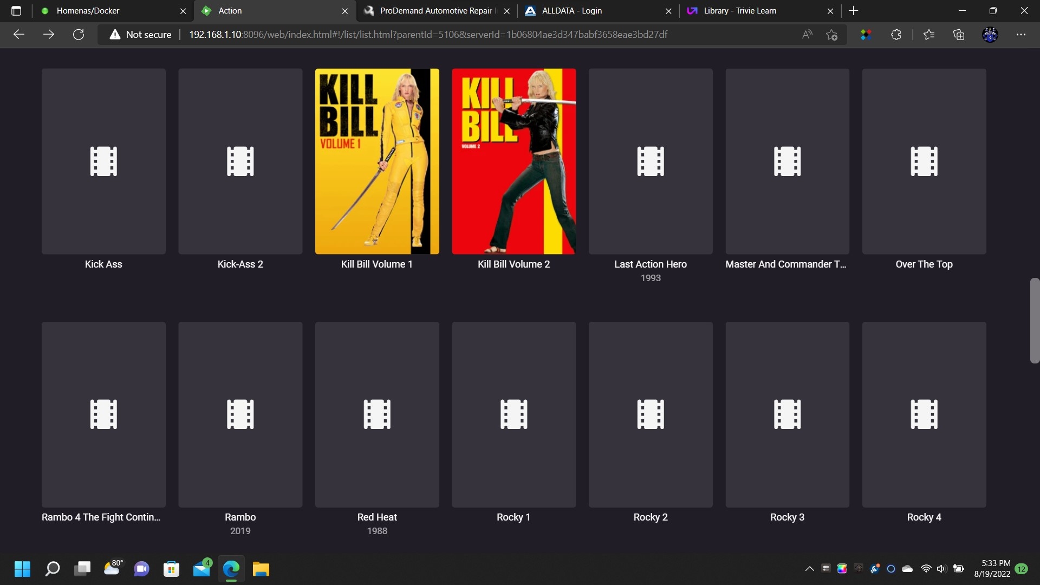Open the Rocky 3 movie entry

(787, 414)
